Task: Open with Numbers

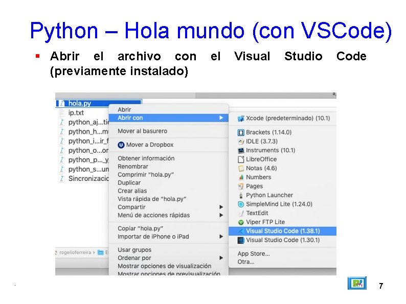Action: tap(282, 177)
